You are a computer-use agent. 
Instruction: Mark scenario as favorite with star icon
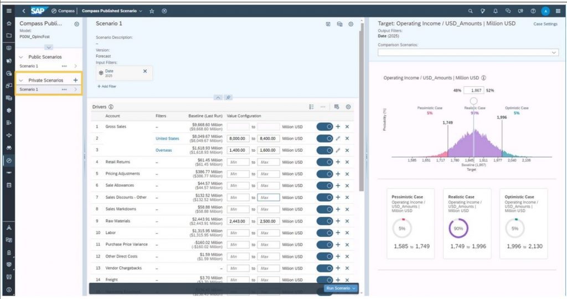tap(152, 11)
